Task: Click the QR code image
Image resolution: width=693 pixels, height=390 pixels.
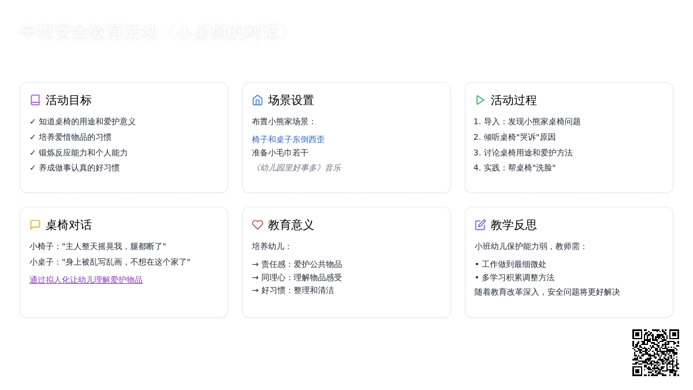Action: tap(655, 352)
